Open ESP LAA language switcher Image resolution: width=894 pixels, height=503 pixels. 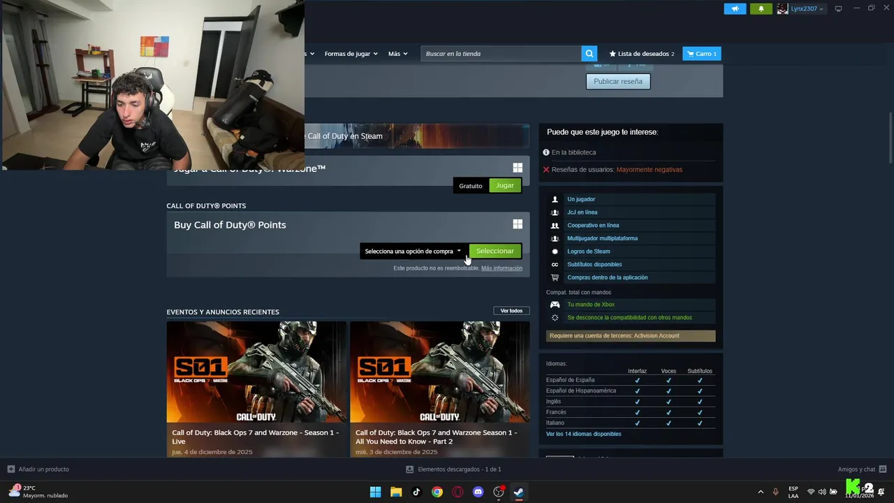tap(793, 492)
